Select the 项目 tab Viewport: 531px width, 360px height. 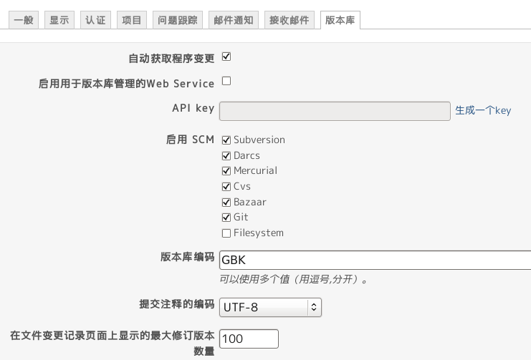tap(132, 20)
